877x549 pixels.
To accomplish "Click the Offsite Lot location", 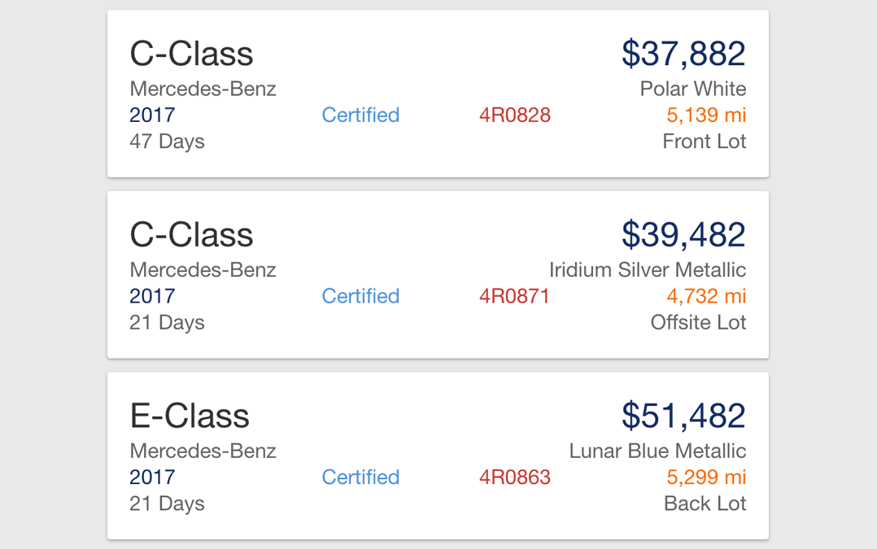I will pos(698,323).
